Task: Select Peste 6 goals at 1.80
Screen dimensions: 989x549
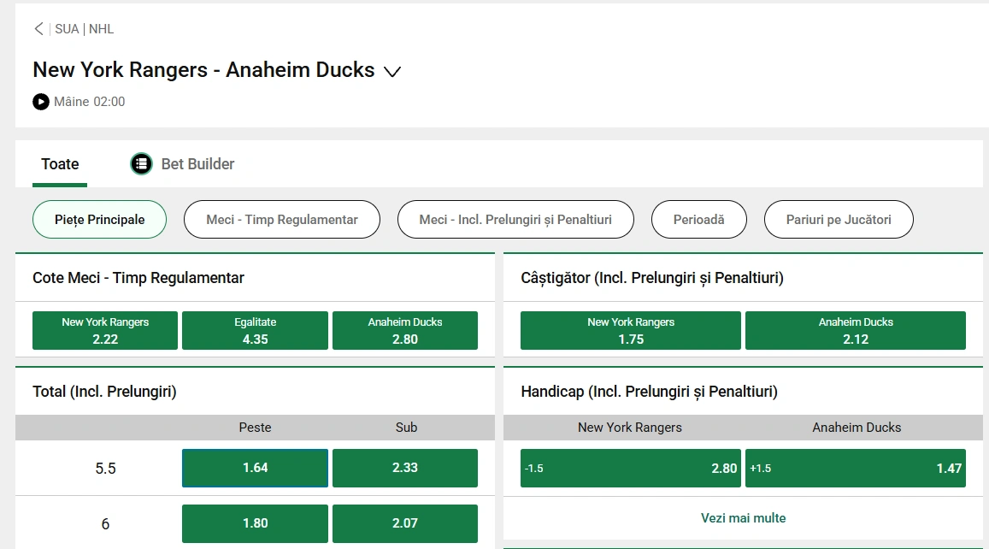Action: click(254, 523)
